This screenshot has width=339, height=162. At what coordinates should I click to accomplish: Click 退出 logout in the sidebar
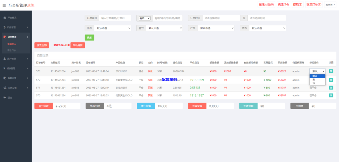click(x=10, y=98)
